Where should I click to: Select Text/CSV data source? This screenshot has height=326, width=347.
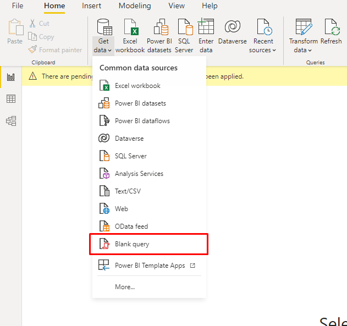[128, 191]
